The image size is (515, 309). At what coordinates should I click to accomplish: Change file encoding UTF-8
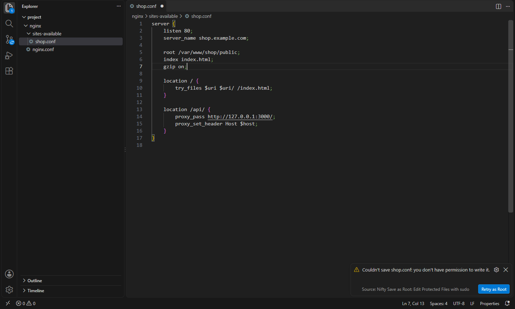point(459,303)
